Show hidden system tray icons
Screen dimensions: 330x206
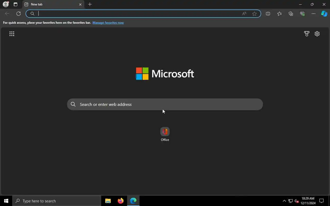pyautogui.click(x=284, y=201)
